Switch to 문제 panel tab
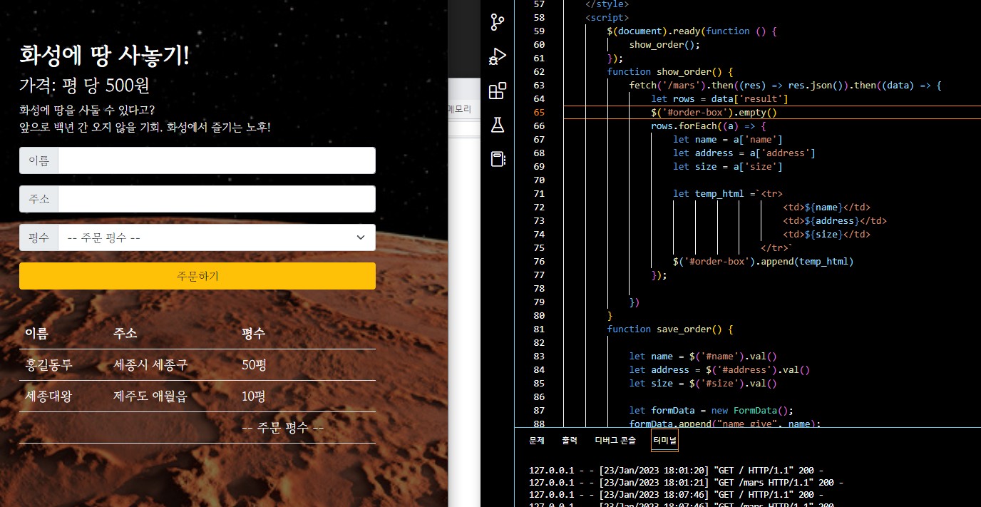This screenshot has width=981, height=507. click(537, 441)
